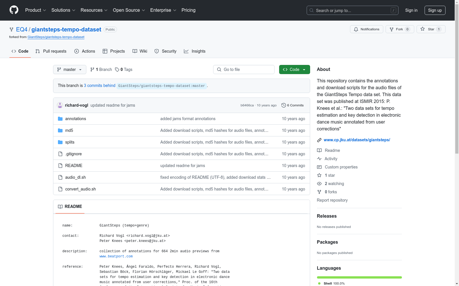Click the tag icon near 0 Tags
The image size is (459, 286).
click(117, 69)
